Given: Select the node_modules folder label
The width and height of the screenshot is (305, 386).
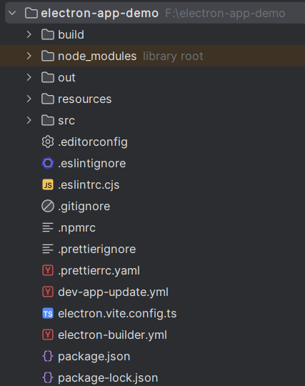Looking at the screenshot, I should click(97, 56).
